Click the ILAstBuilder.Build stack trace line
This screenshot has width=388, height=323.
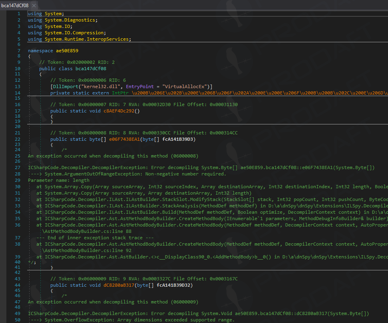point(212,213)
